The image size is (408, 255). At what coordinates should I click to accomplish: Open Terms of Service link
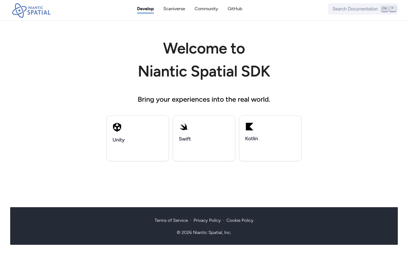(171, 220)
